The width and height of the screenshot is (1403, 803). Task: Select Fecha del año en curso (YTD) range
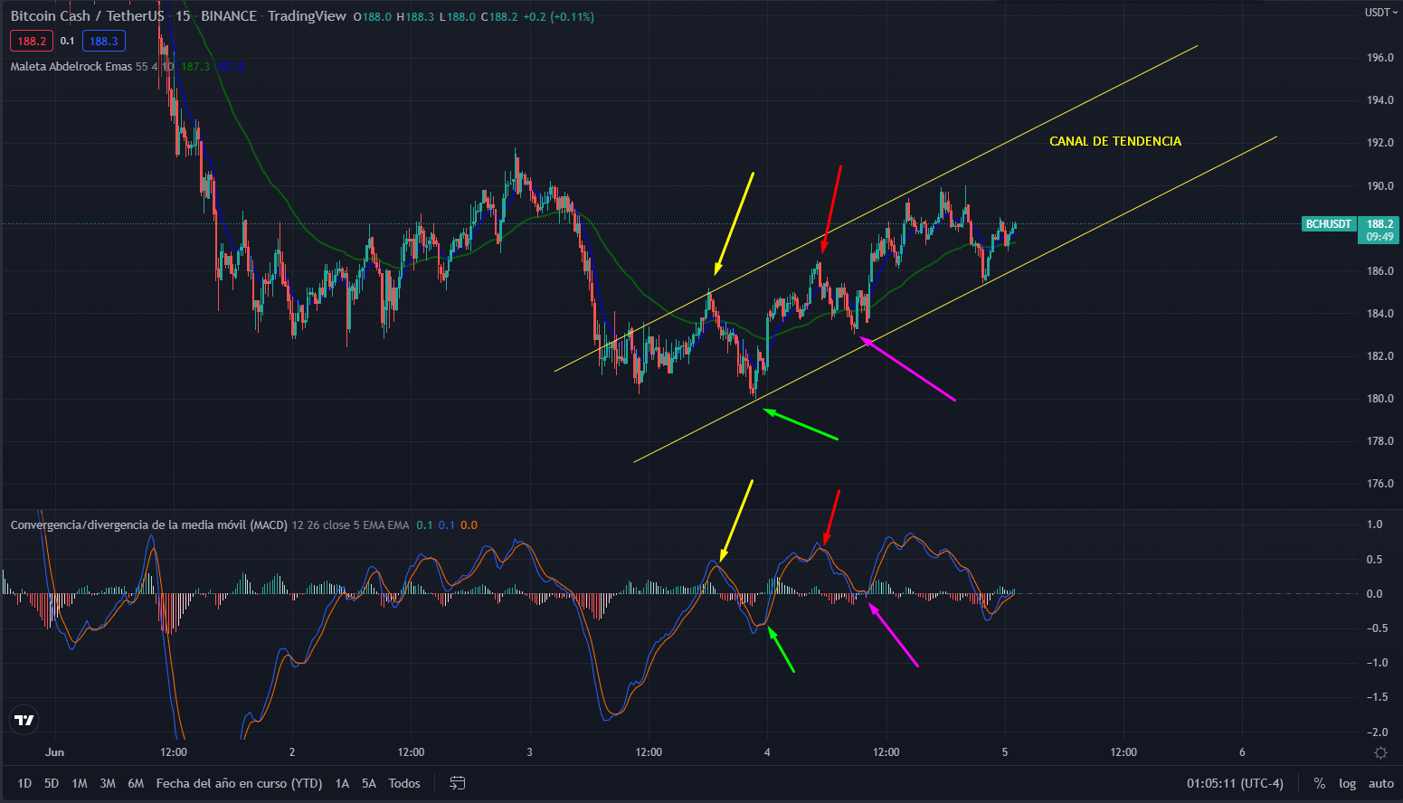239,783
